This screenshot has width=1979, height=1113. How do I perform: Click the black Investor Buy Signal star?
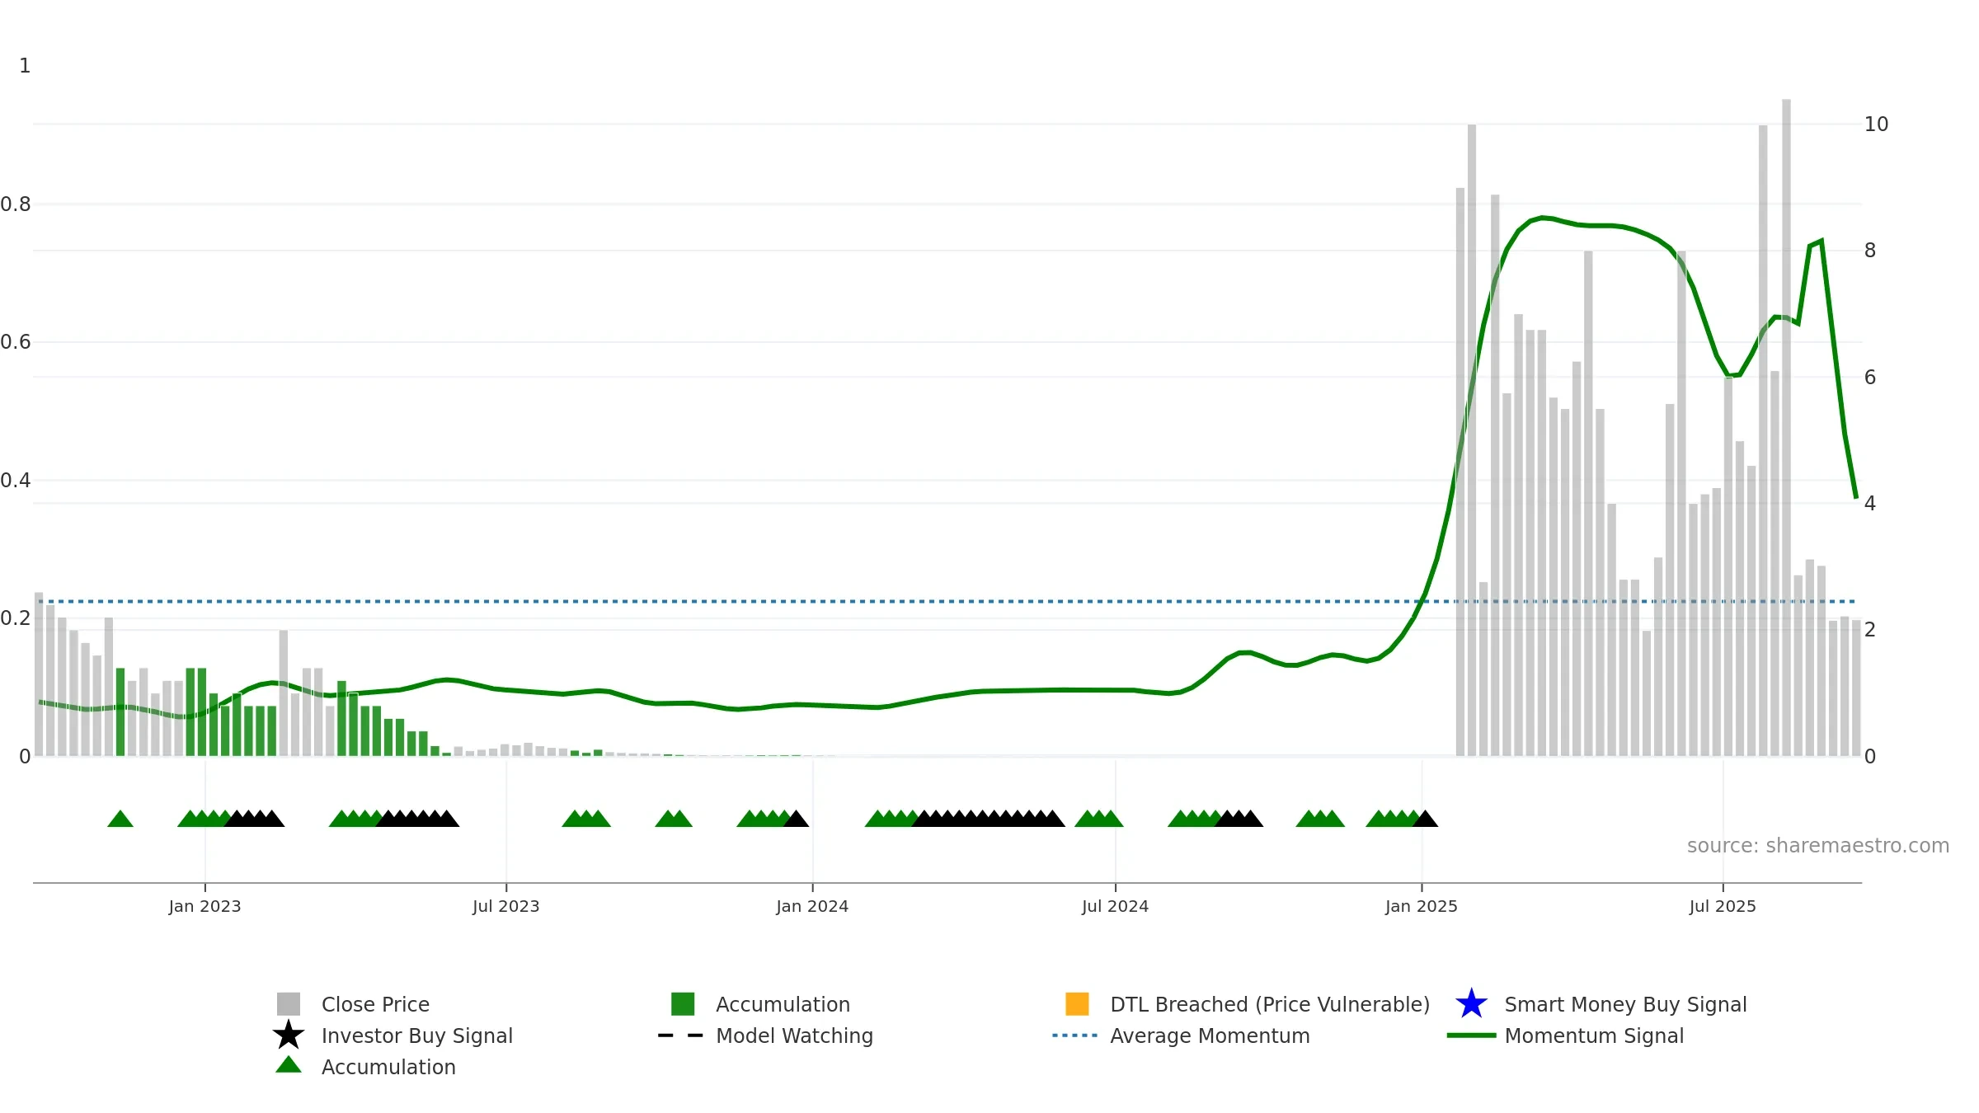point(289,1035)
